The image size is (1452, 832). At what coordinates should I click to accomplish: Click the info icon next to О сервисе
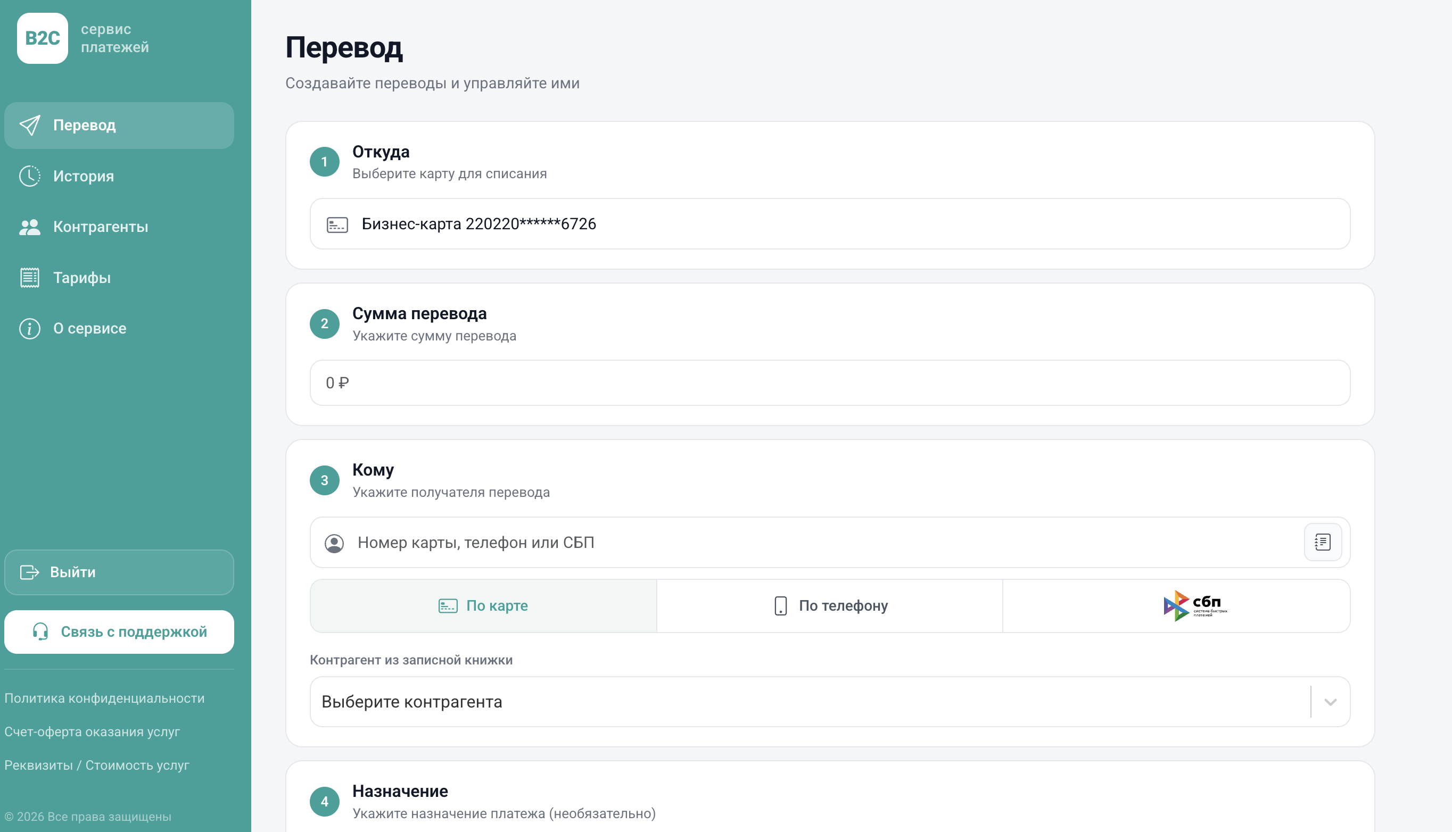pos(30,329)
